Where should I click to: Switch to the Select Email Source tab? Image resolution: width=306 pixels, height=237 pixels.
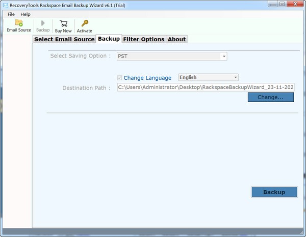(x=64, y=39)
